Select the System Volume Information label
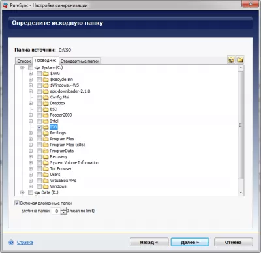This screenshot has width=261, height=253. (x=74, y=162)
